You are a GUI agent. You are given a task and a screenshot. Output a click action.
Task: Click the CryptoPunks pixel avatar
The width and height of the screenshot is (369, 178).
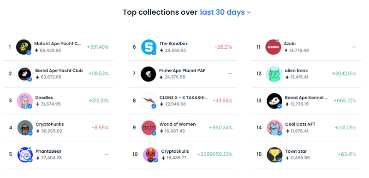25,127
